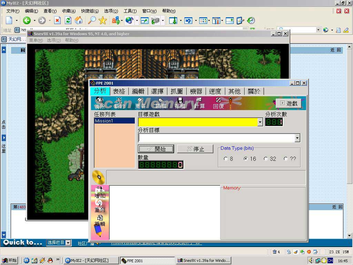Click the volume speaker icon in system tray
Viewport: 353px width, 265px height.
pos(311,261)
